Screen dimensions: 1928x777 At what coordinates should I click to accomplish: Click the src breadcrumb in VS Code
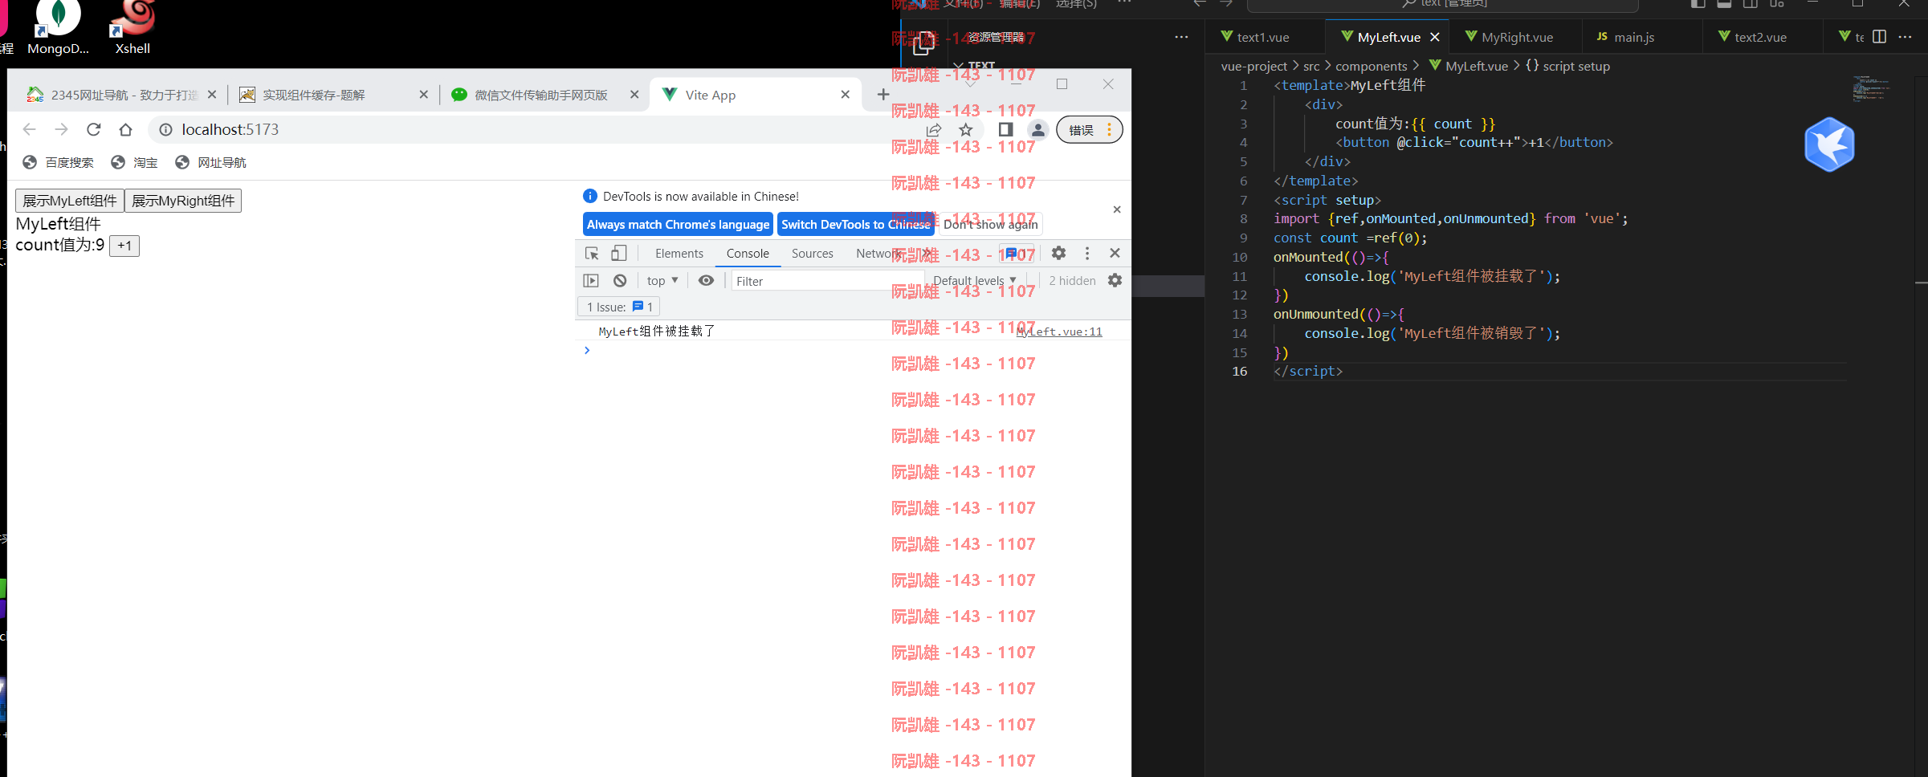click(x=1311, y=66)
